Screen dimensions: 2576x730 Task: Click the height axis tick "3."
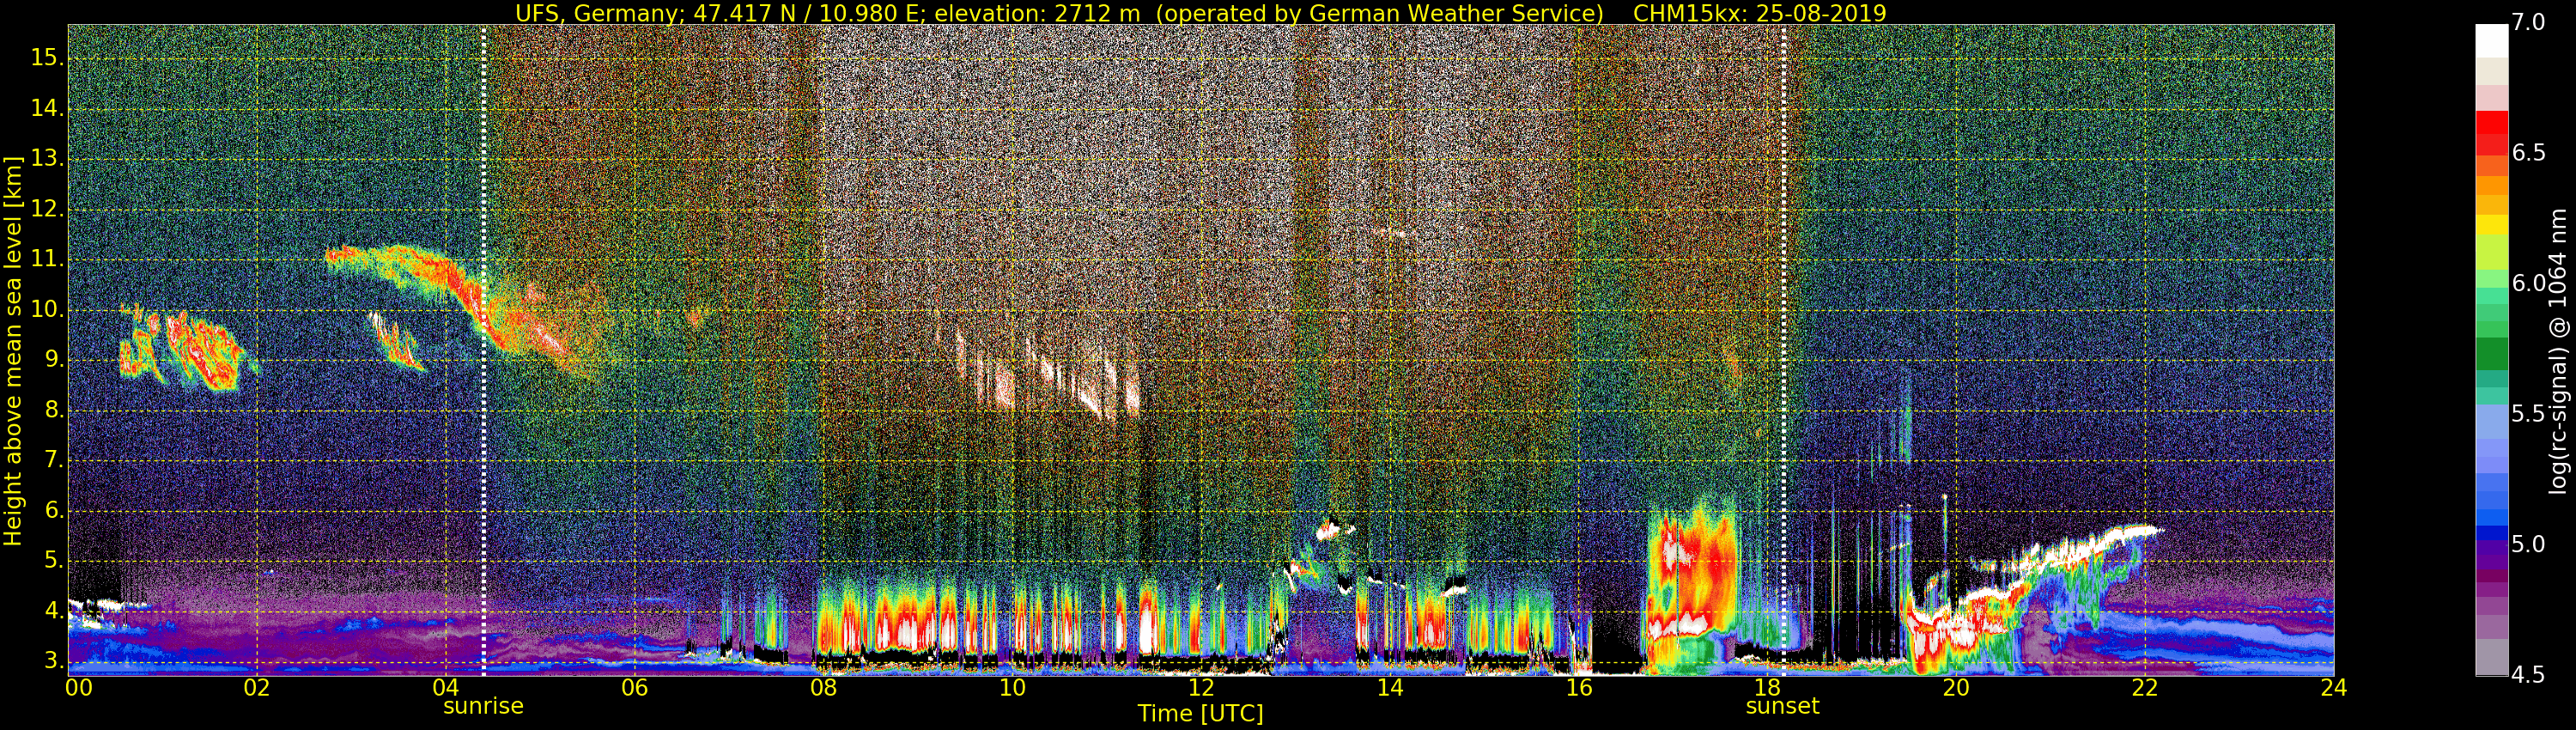coord(52,661)
